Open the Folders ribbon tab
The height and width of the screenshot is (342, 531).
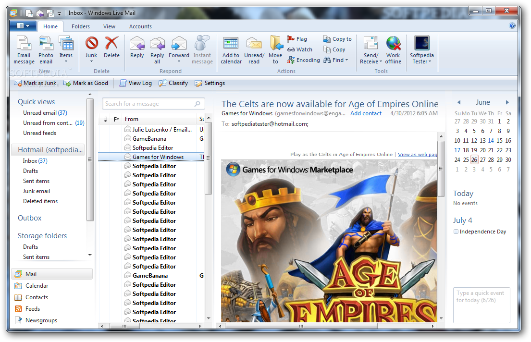(81, 26)
